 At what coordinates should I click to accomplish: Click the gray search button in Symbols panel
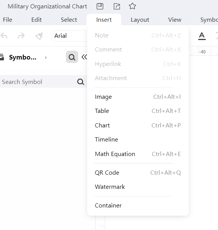point(72,57)
